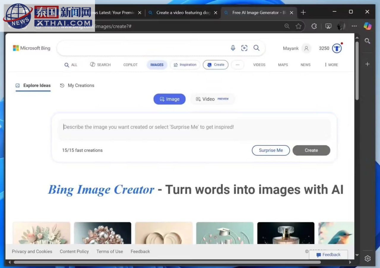
Task: Go to VIDEOS results
Action: 259,65
